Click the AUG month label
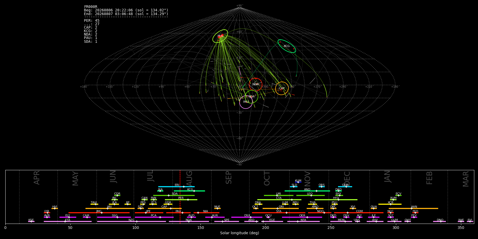The height and width of the screenshot is (239, 478). pos(189,178)
